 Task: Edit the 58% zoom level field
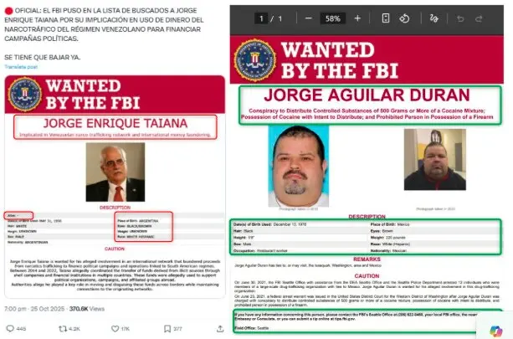(x=333, y=18)
